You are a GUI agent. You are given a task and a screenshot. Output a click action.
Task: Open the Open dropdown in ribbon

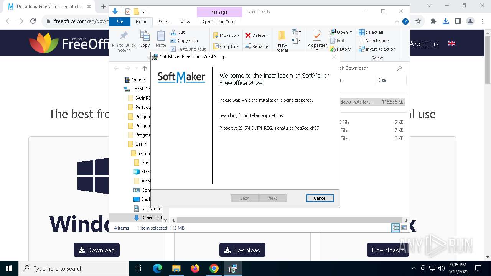[341, 32]
